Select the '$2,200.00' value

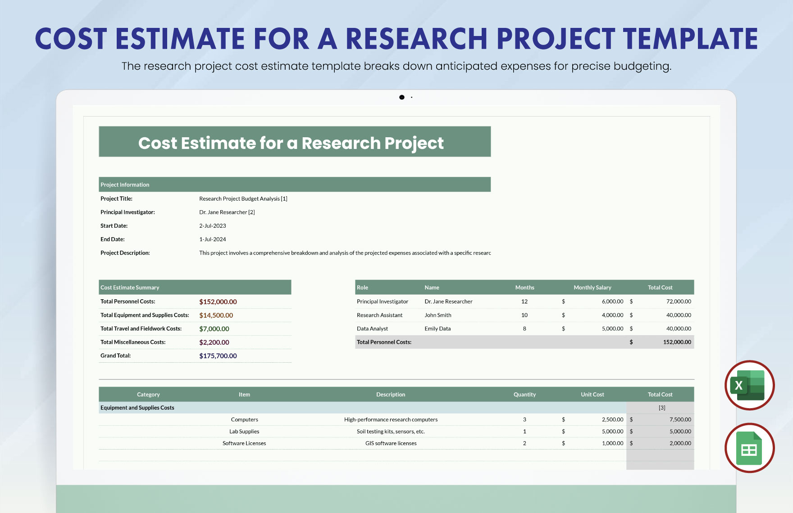coord(214,342)
